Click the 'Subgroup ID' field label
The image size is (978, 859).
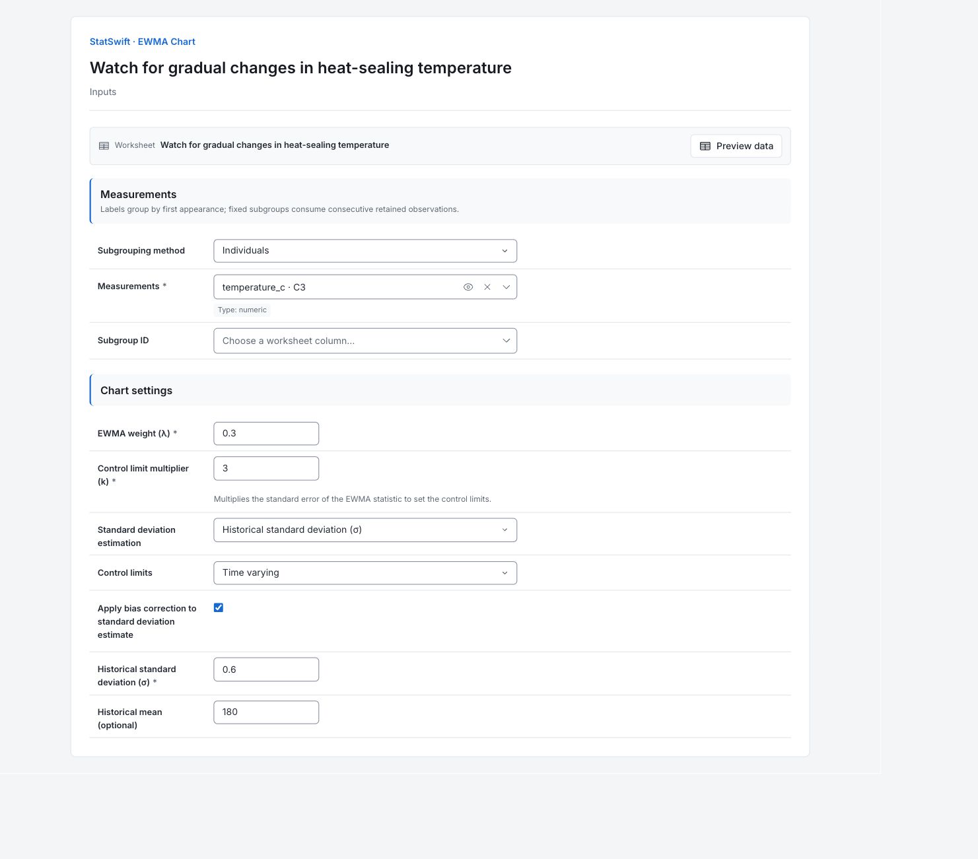coord(123,341)
